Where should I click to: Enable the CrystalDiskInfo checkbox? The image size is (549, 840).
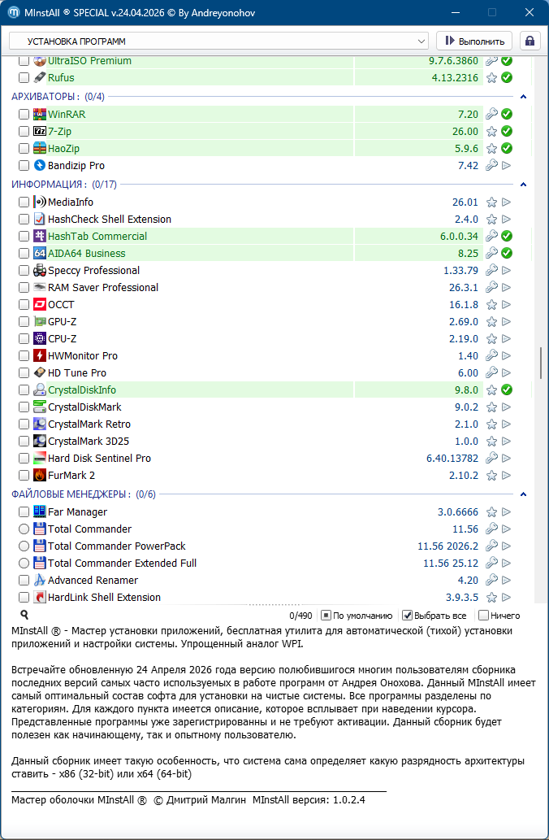(24, 390)
